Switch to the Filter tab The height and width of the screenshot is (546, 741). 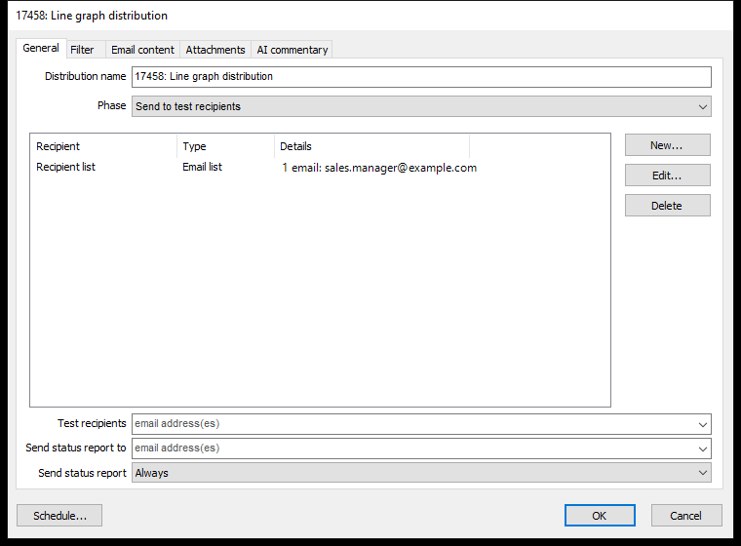click(x=82, y=50)
